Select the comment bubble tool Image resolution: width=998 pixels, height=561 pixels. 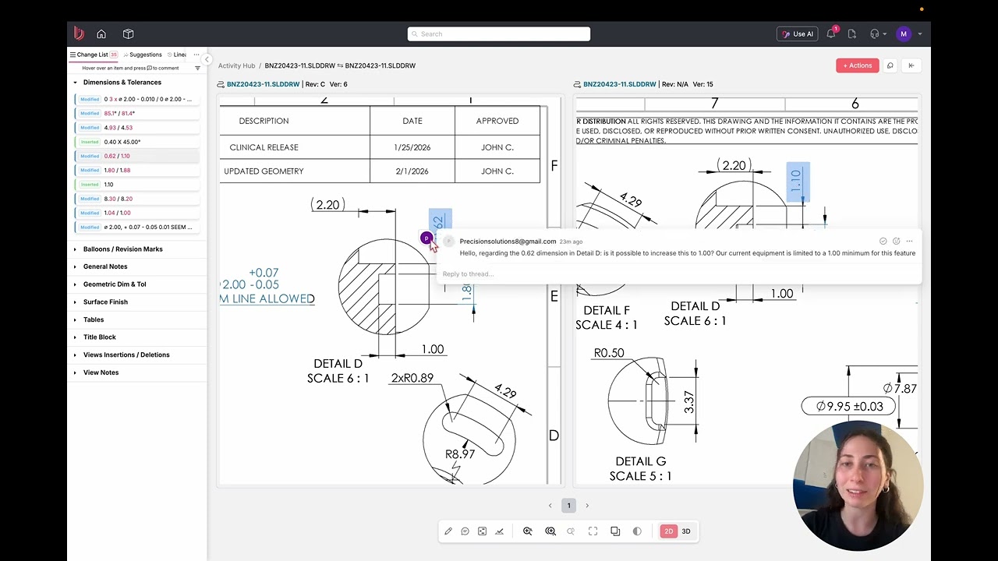tap(465, 531)
